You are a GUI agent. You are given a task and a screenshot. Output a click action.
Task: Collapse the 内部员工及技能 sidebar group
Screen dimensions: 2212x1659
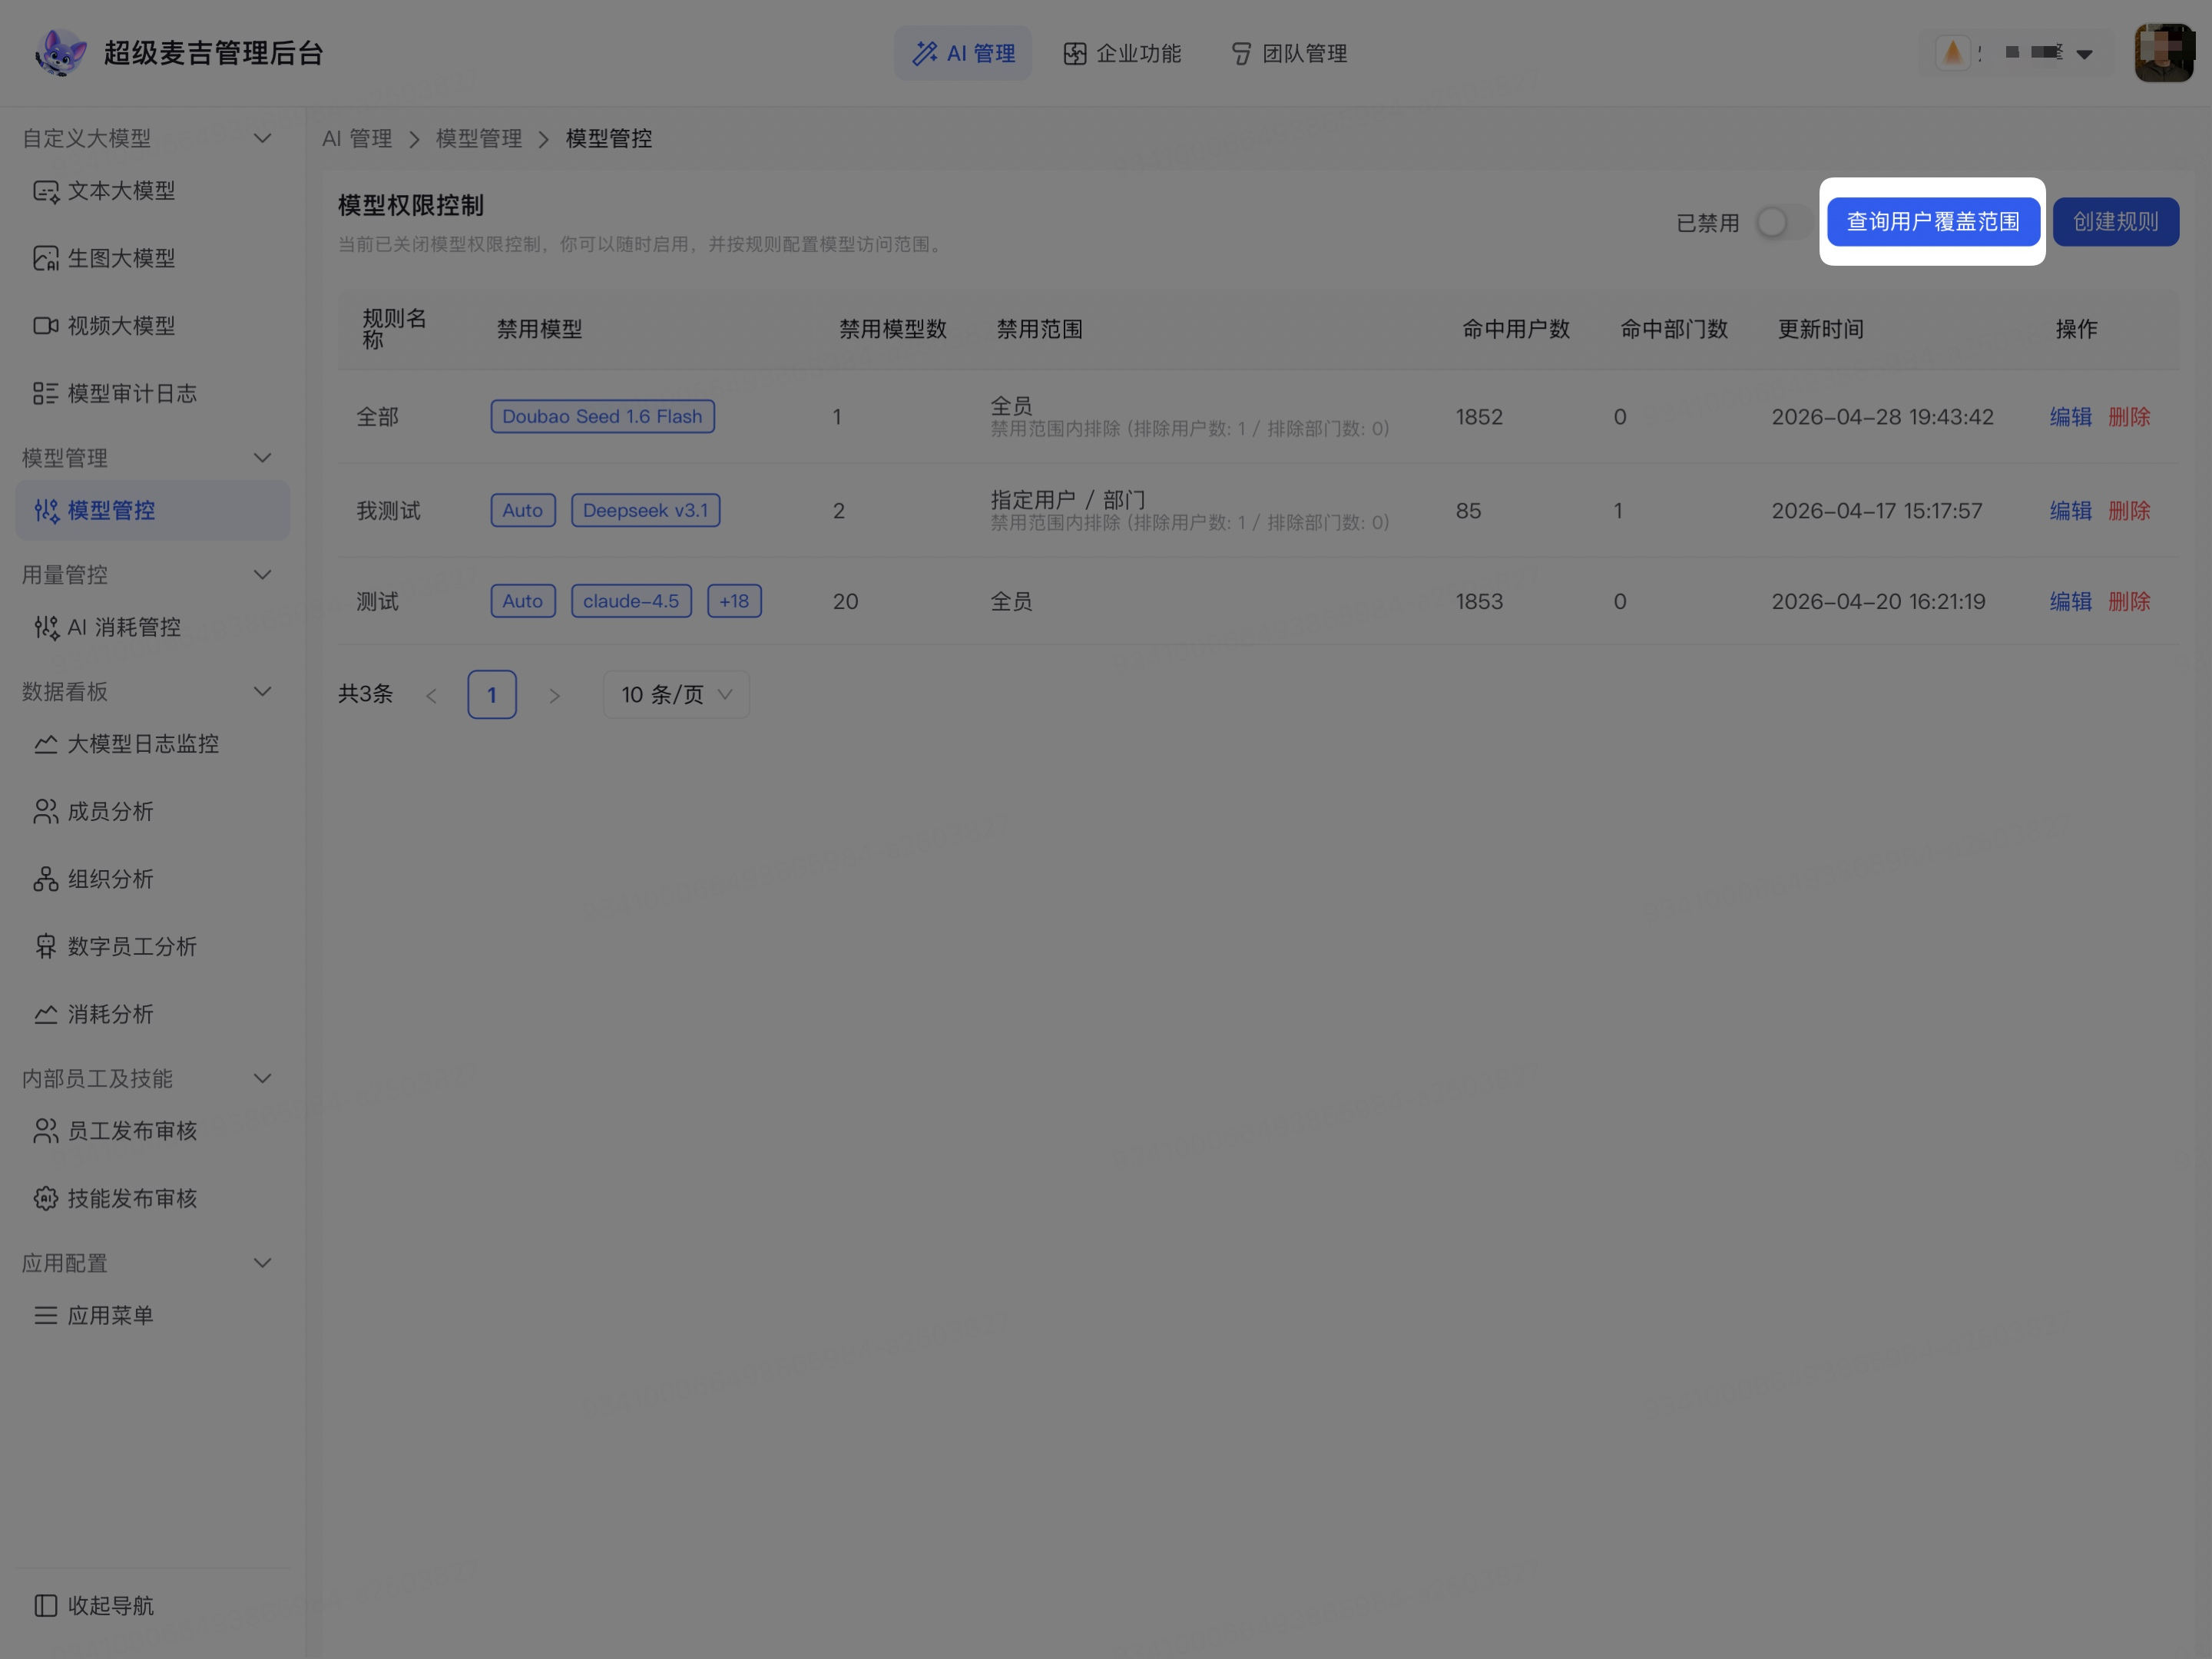pyautogui.click(x=262, y=1079)
